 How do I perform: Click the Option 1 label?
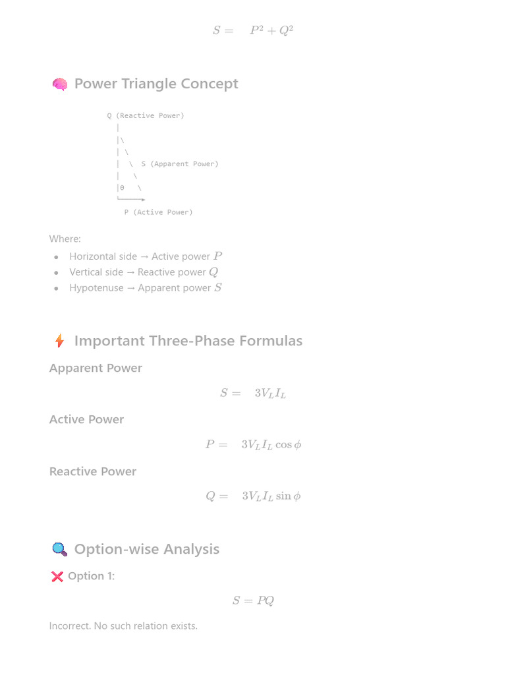coord(91,576)
